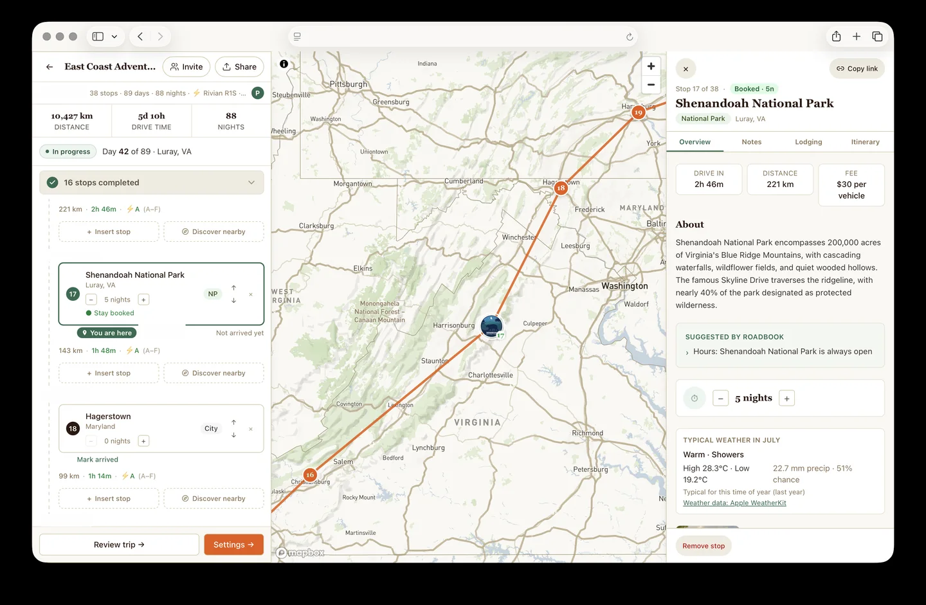Discover nearby before Shenandoah stop
This screenshot has width=926, height=605.
click(213, 232)
